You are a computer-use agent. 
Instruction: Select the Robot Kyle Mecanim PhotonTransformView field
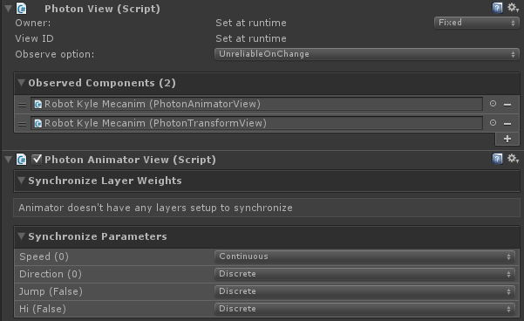click(x=256, y=123)
